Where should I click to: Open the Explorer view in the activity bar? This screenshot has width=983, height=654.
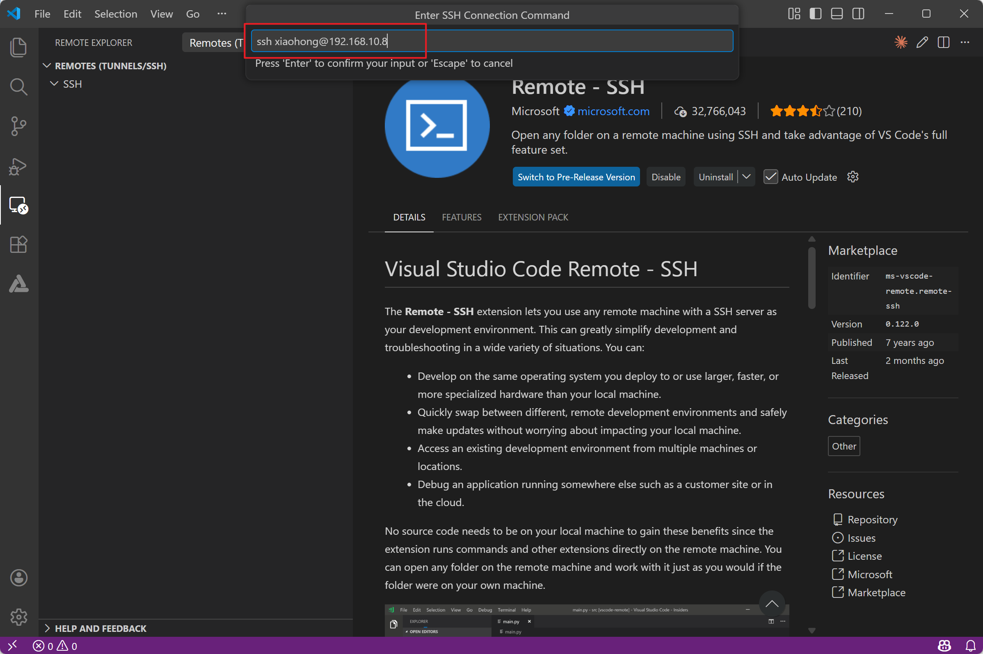(18, 47)
